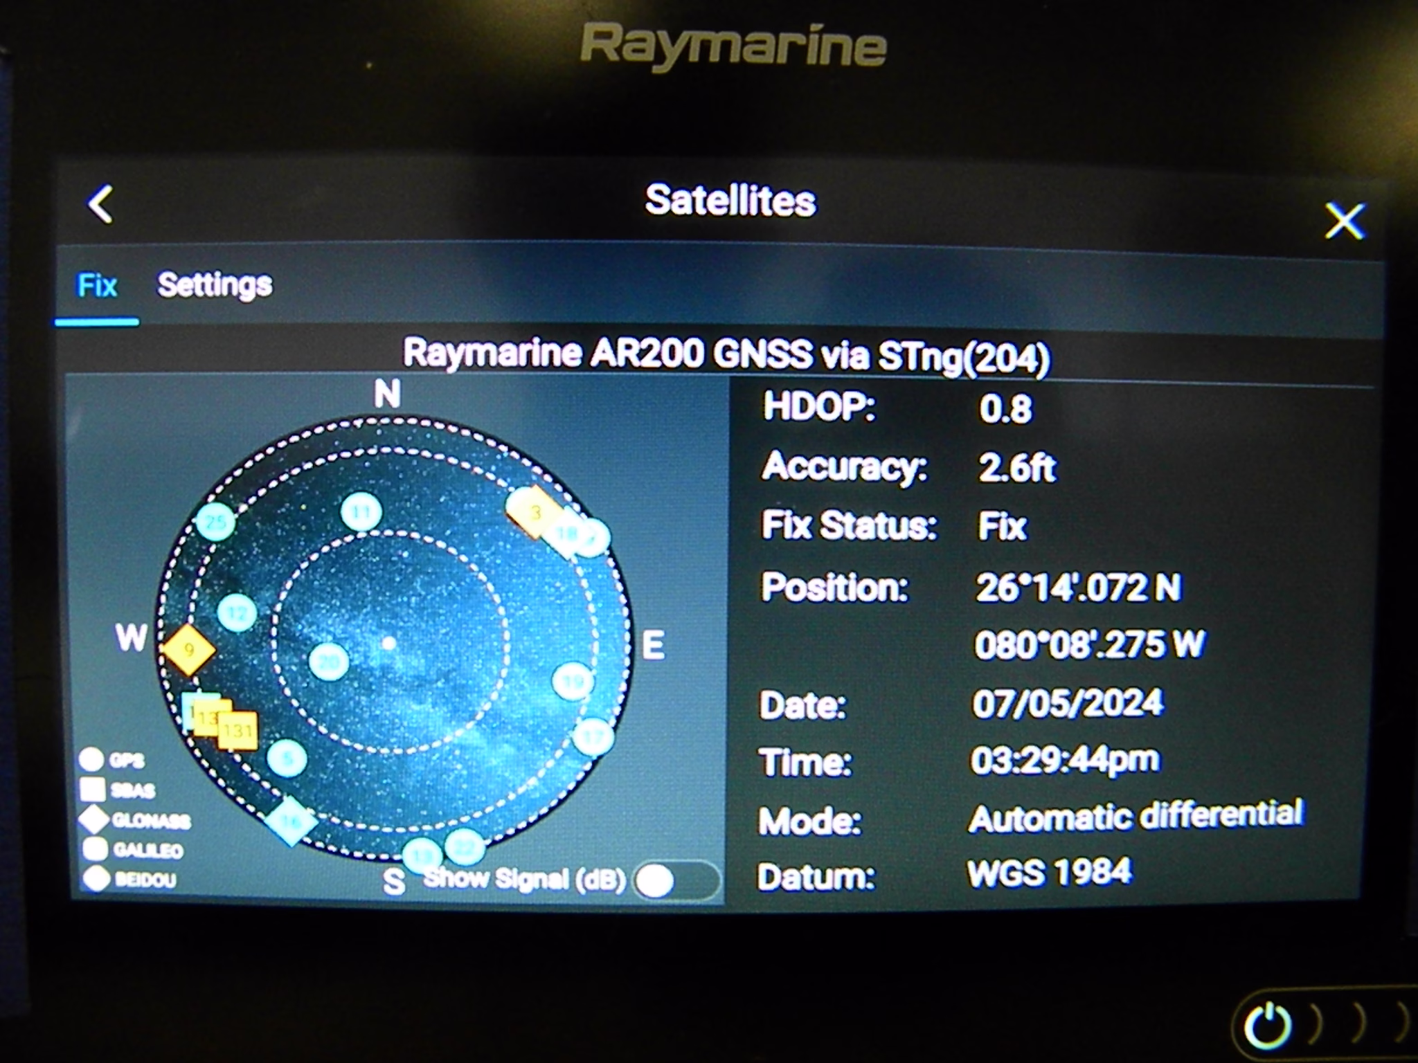Click the Raymarine AR200 GNSS source title
This screenshot has width=1418, height=1063.
[727, 355]
